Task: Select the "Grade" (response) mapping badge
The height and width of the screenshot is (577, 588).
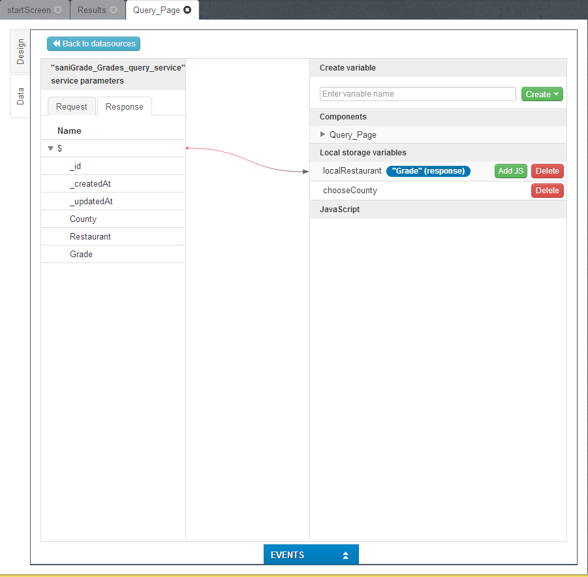Action: pyautogui.click(x=428, y=171)
